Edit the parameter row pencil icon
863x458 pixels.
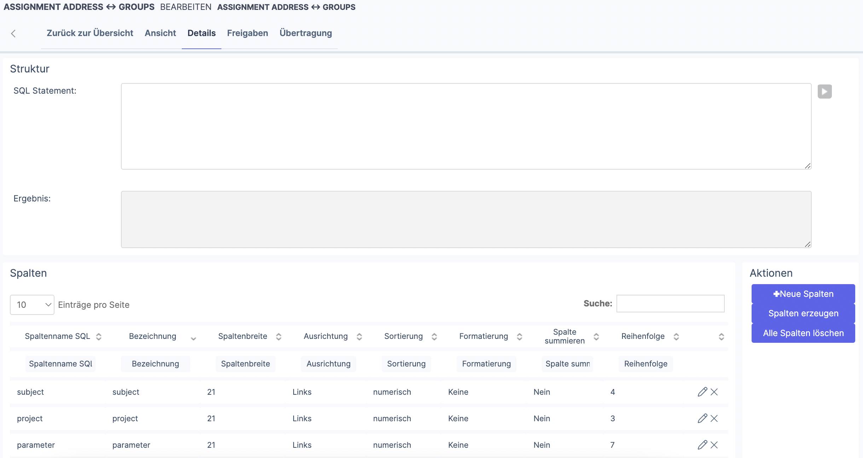click(x=702, y=445)
